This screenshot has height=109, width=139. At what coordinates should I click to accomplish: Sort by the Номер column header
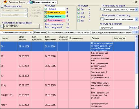coord(9,38)
